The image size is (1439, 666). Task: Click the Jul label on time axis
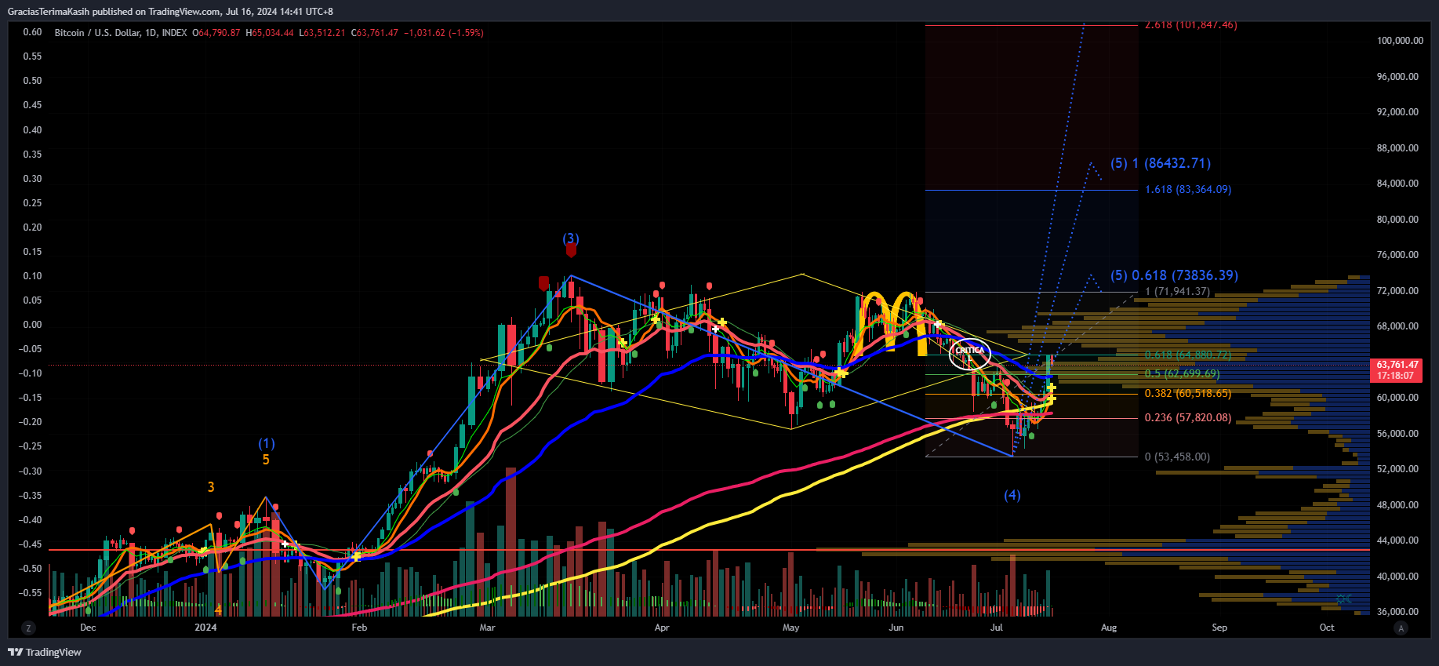(996, 628)
